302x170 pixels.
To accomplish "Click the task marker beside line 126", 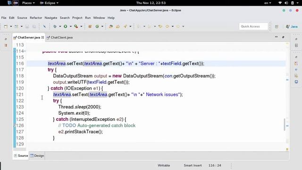I will (15, 126).
